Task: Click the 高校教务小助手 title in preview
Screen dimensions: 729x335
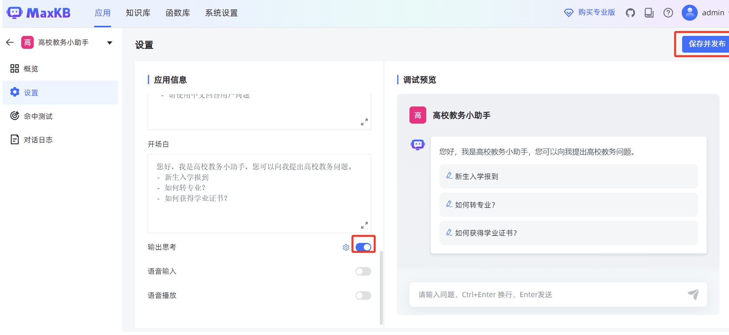Action: click(x=462, y=115)
